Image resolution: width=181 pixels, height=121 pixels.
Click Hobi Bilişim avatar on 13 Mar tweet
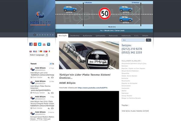click(x=33, y=83)
